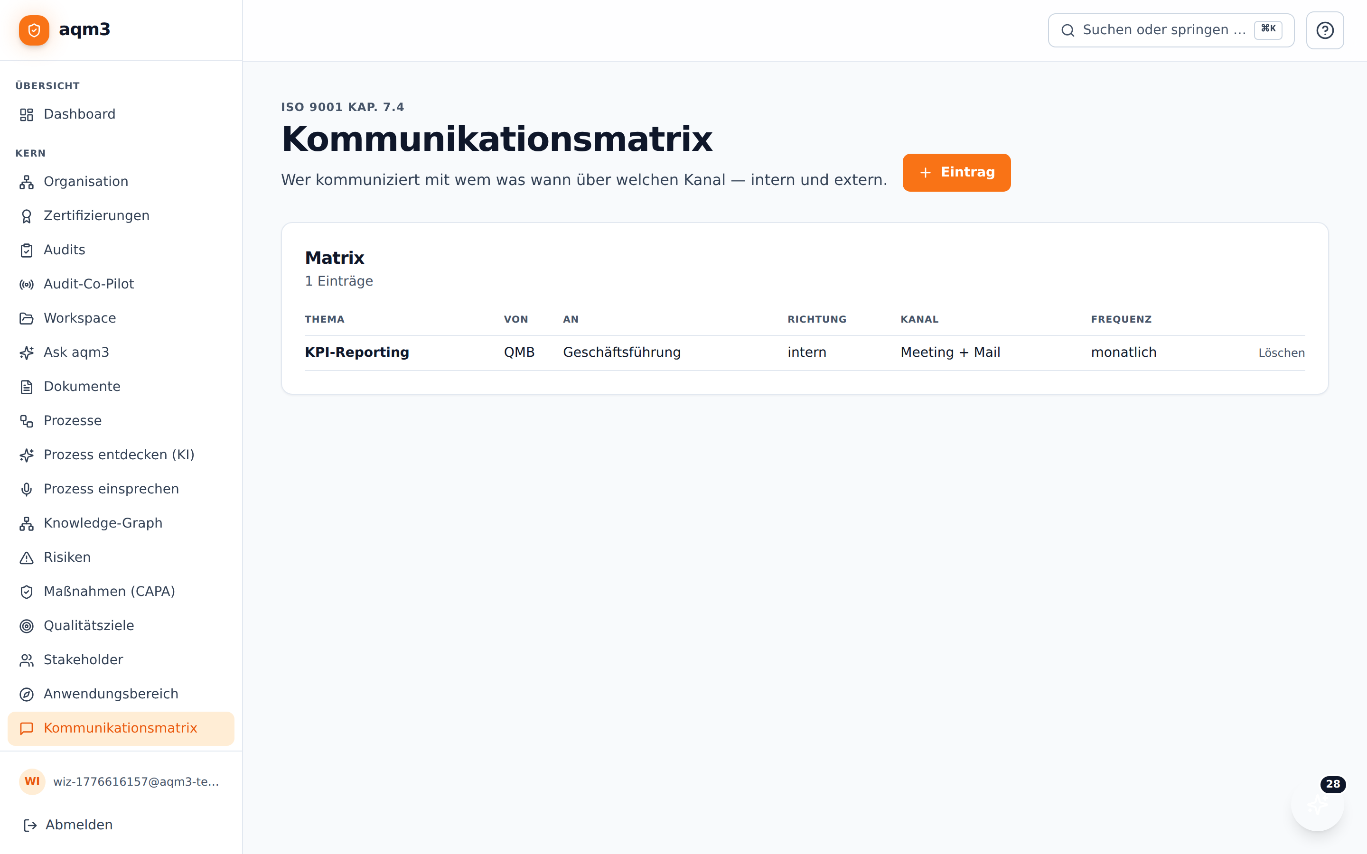Go to Organisation in the sidebar
Image resolution: width=1367 pixels, height=854 pixels.
tap(121, 182)
